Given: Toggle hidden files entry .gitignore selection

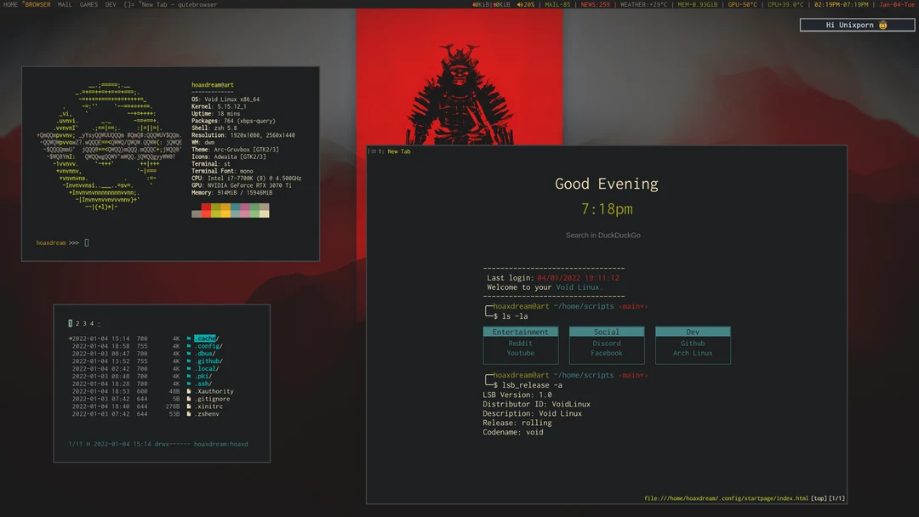Looking at the screenshot, I should 211,397.
